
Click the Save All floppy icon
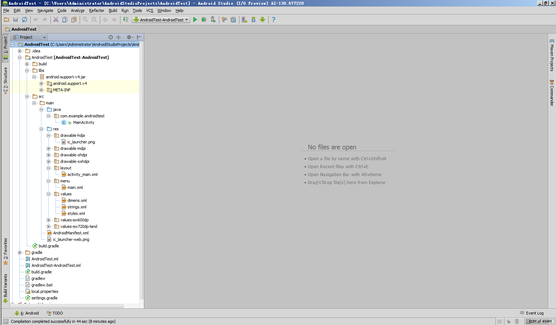(x=16, y=19)
